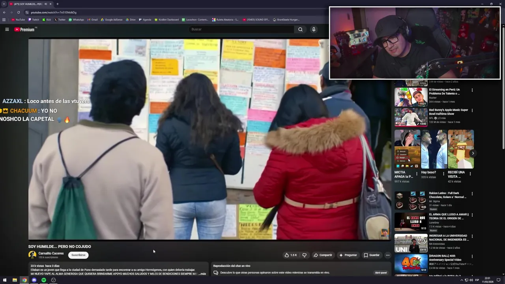Open YouTube bookmark
The image size is (505, 284).
click(18, 19)
